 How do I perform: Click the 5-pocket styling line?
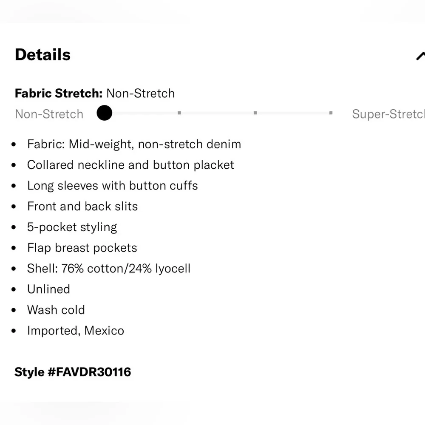click(72, 227)
